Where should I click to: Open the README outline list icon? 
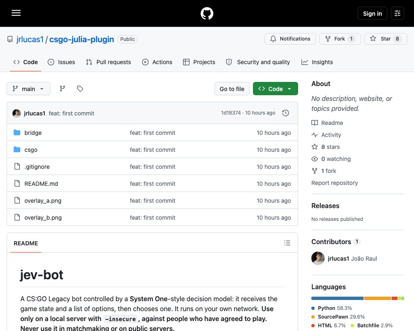coord(287,243)
